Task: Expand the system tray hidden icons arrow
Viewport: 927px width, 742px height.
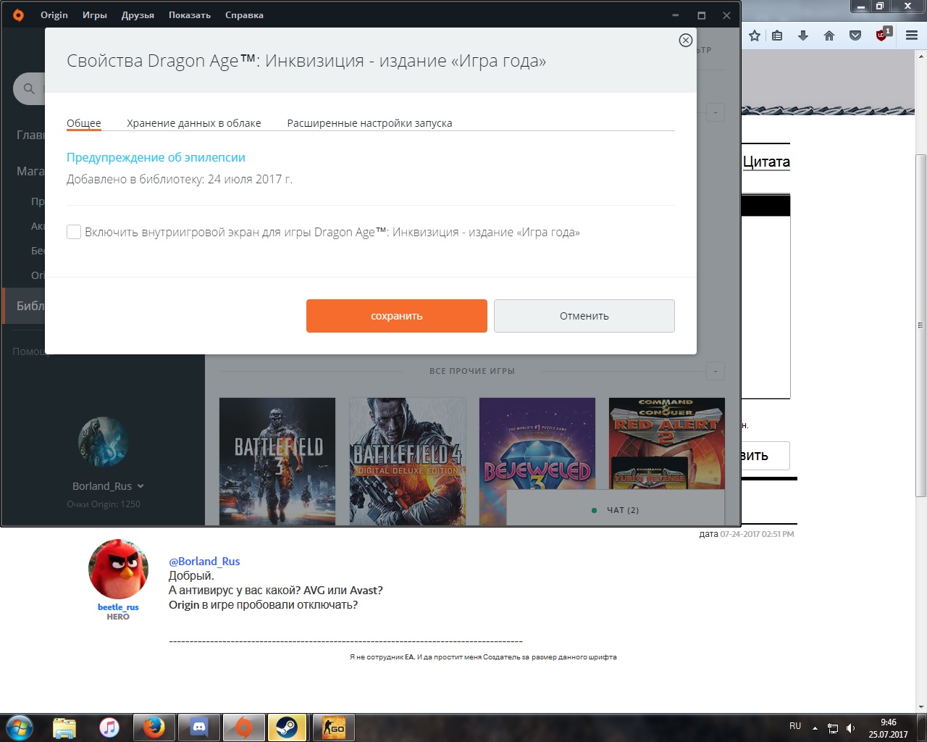Action: (815, 728)
